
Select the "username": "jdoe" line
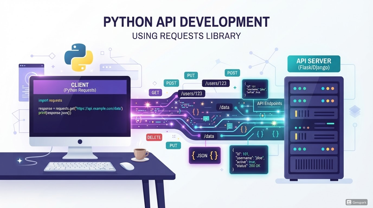250,158
